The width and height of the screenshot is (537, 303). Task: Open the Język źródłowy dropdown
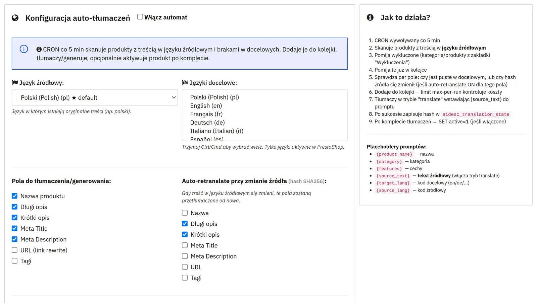pos(95,97)
